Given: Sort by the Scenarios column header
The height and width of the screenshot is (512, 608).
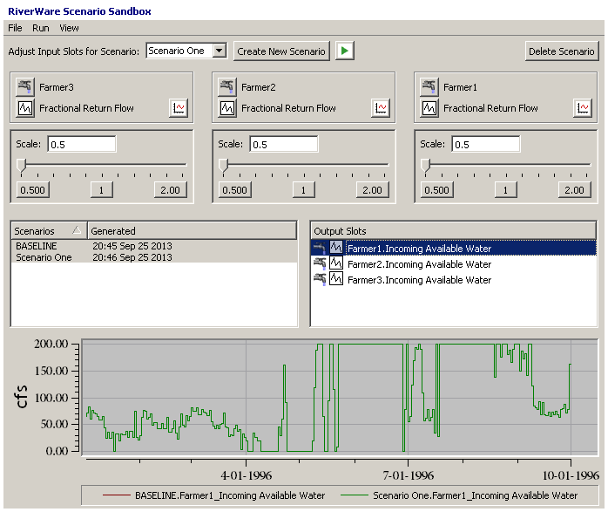Looking at the screenshot, I should coord(49,231).
